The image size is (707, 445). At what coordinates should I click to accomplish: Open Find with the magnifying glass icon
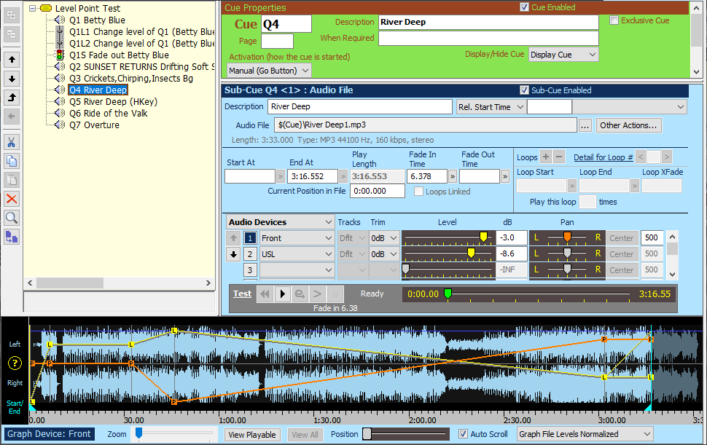12,218
